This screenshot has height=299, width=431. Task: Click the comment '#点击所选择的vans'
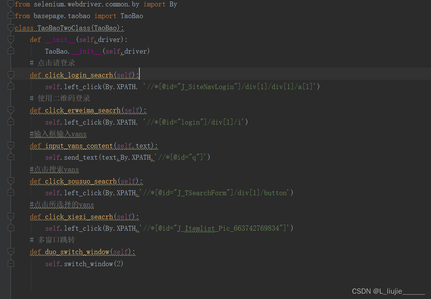click(x=62, y=205)
